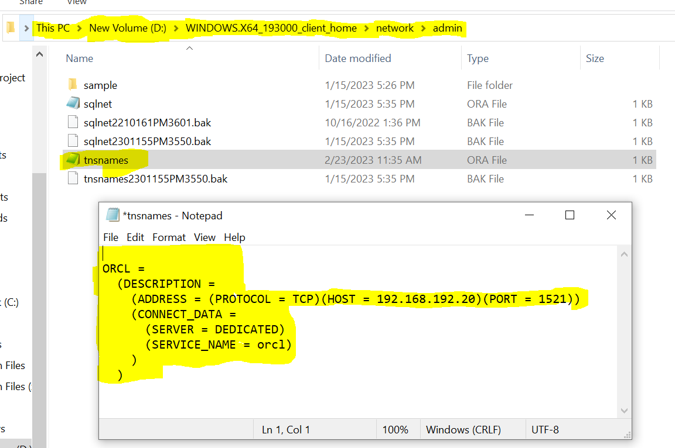Open the Notepad Format menu
Screen dimensions: 675x448
(169, 237)
